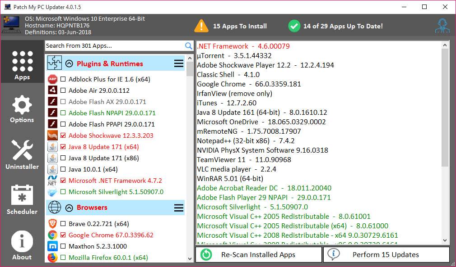Click Re-Scan Installed Apps button
The height and width of the screenshot is (267, 456).
click(259, 254)
